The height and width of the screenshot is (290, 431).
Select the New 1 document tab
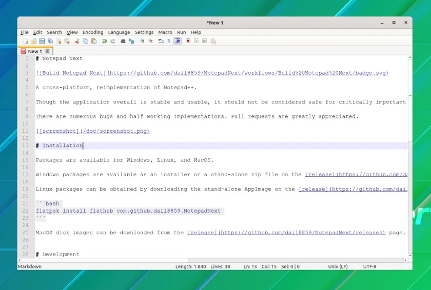[35, 51]
